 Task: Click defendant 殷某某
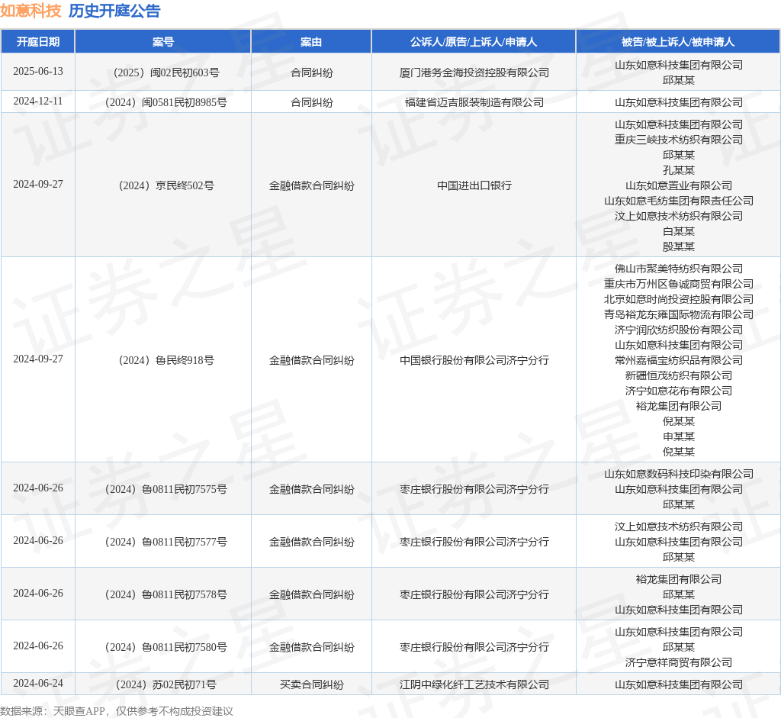(x=678, y=246)
